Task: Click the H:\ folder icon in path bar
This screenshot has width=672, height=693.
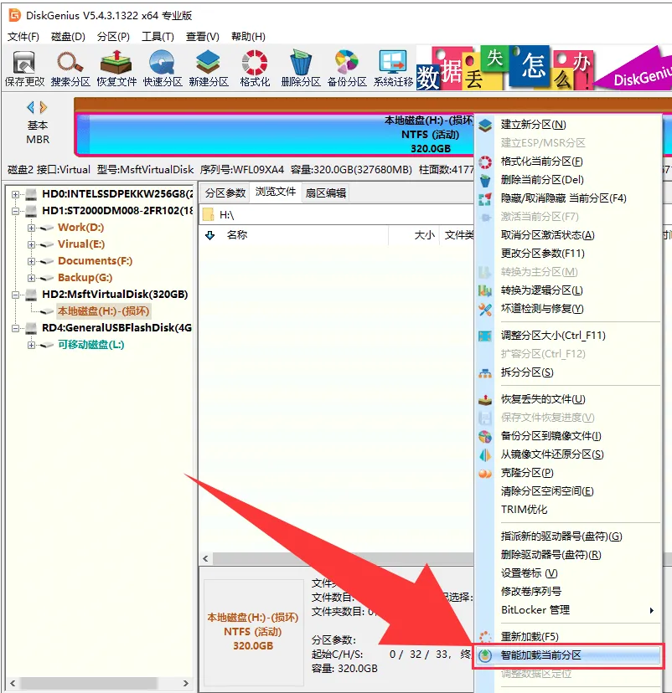Action: pyautogui.click(x=208, y=215)
